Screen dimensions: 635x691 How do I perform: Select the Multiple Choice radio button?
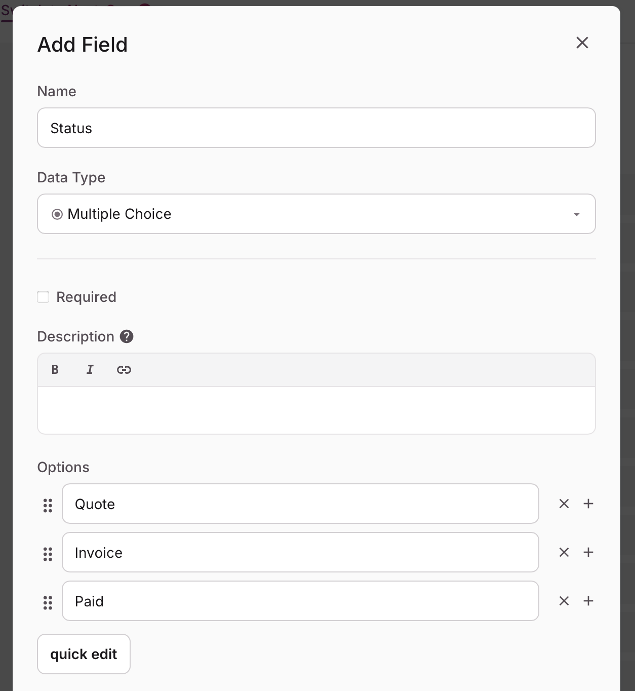pos(57,214)
